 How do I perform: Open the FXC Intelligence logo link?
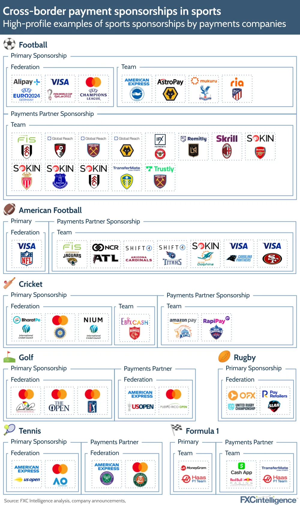[x=268, y=500]
